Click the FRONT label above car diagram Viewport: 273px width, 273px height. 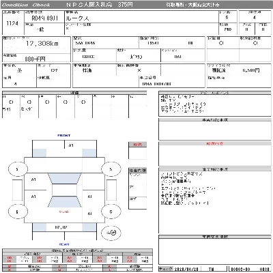(64, 136)
